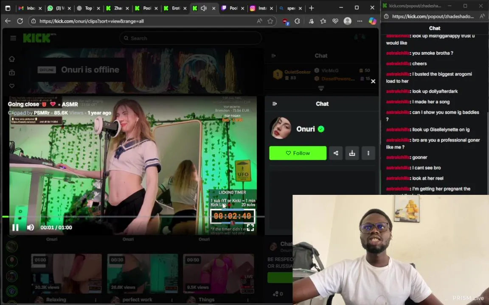Open Home from the Kick sidebar

coord(12,59)
